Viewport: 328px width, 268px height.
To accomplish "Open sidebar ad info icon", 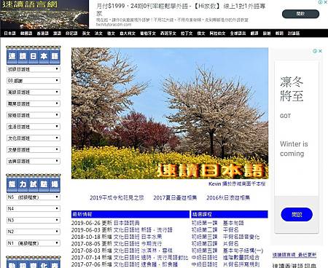I will pos(315,51).
